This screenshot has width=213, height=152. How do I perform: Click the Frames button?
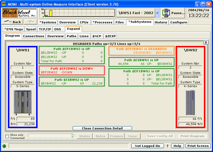[117, 136]
